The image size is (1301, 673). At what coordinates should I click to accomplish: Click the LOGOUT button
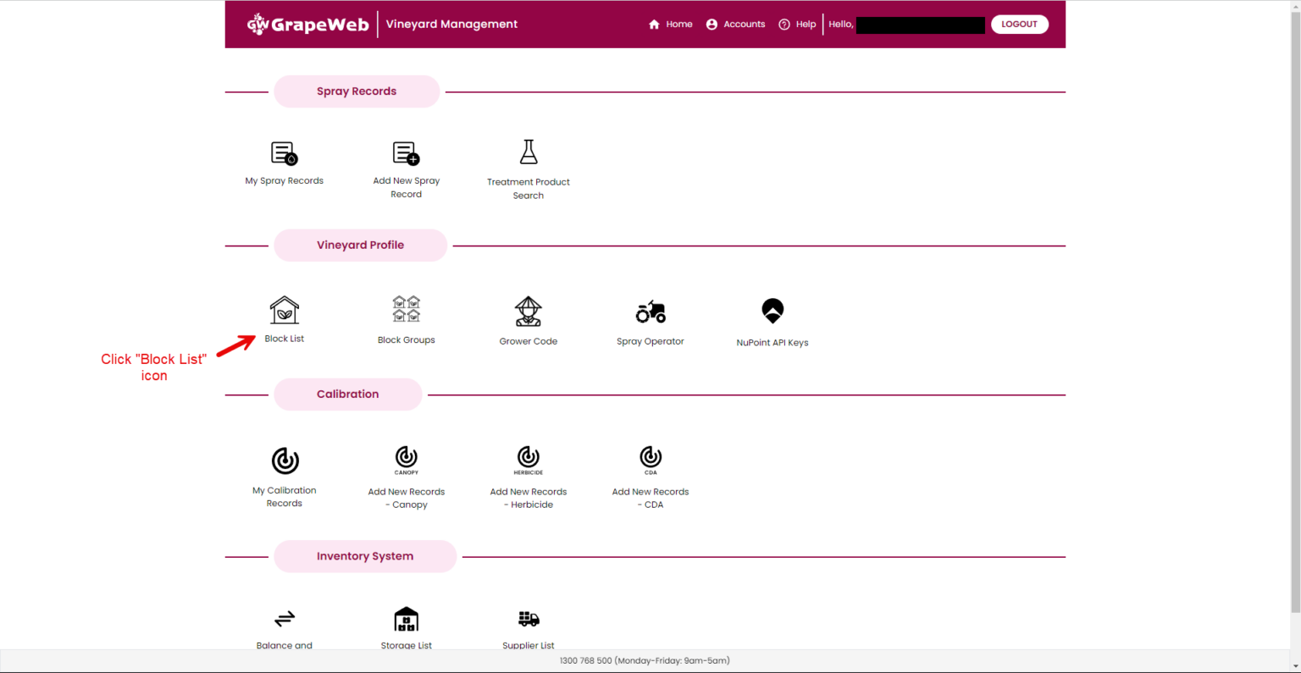[1020, 24]
